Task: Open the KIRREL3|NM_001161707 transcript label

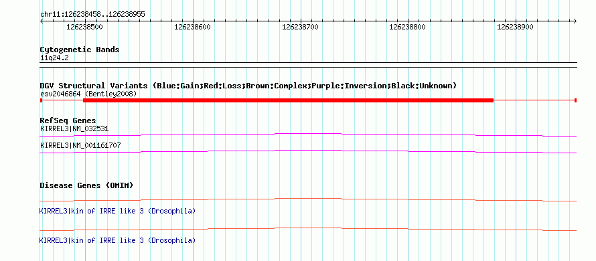Action: [x=80, y=145]
